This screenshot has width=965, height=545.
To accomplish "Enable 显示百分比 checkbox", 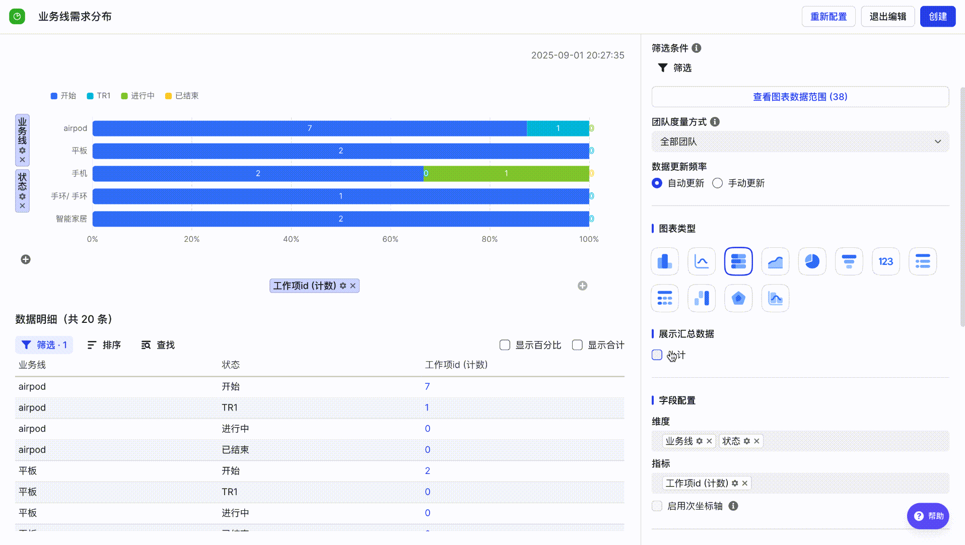I will [505, 345].
